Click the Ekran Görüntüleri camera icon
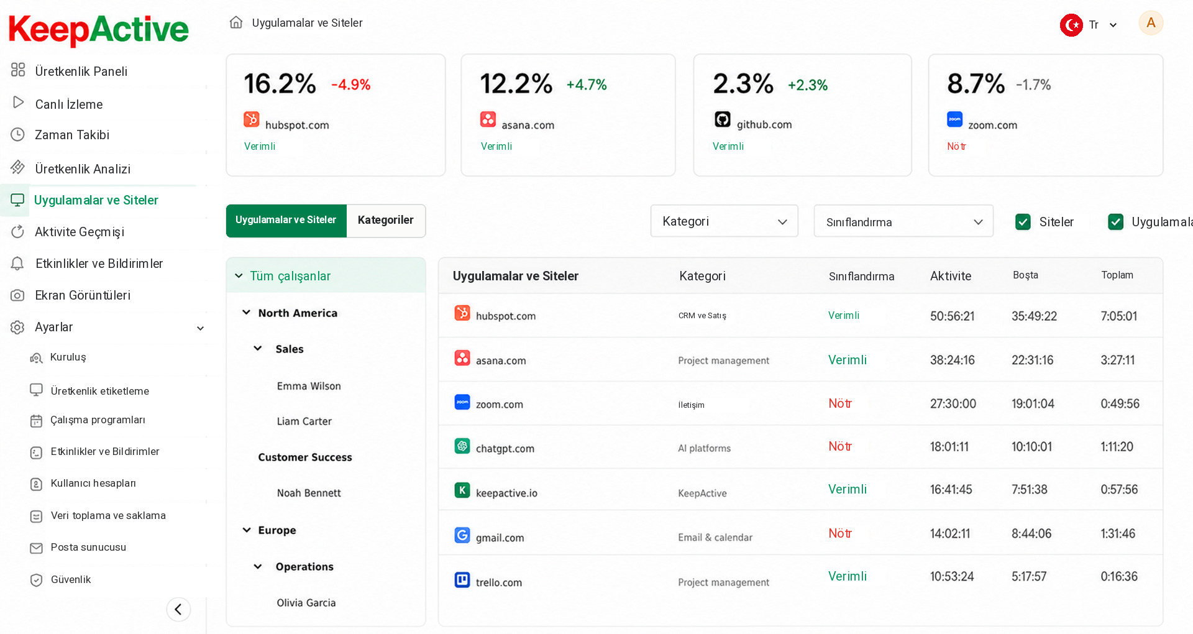Image resolution: width=1193 pixels, height=634 pixels. 17,295
